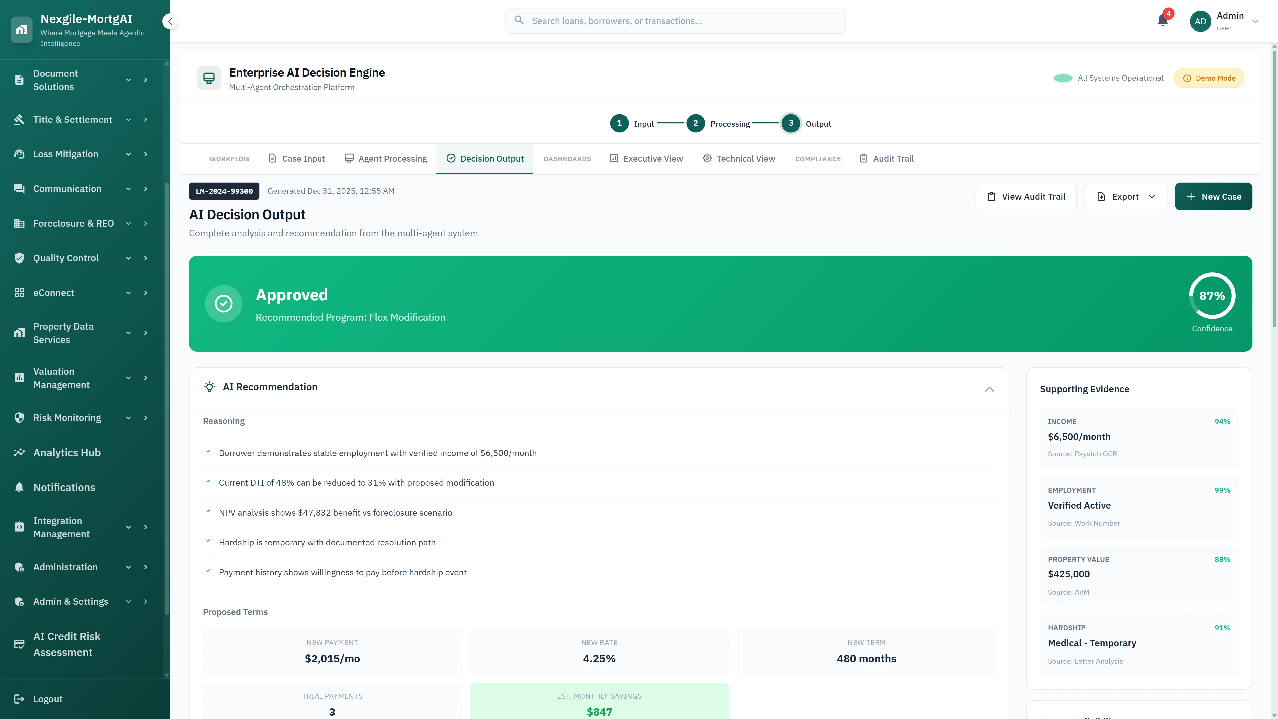
Task: Open the Communication sidebar icon
Action: [x=19, y=188]
